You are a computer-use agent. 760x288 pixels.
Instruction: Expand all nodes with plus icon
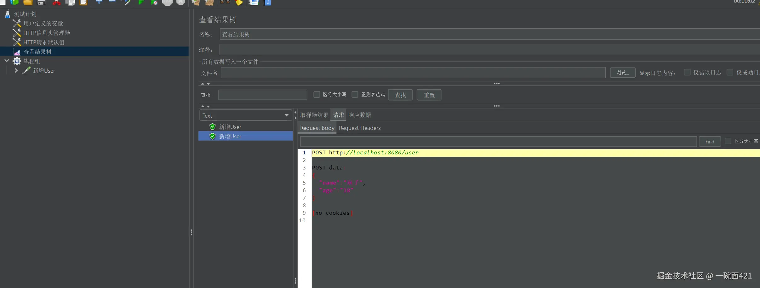99,2
